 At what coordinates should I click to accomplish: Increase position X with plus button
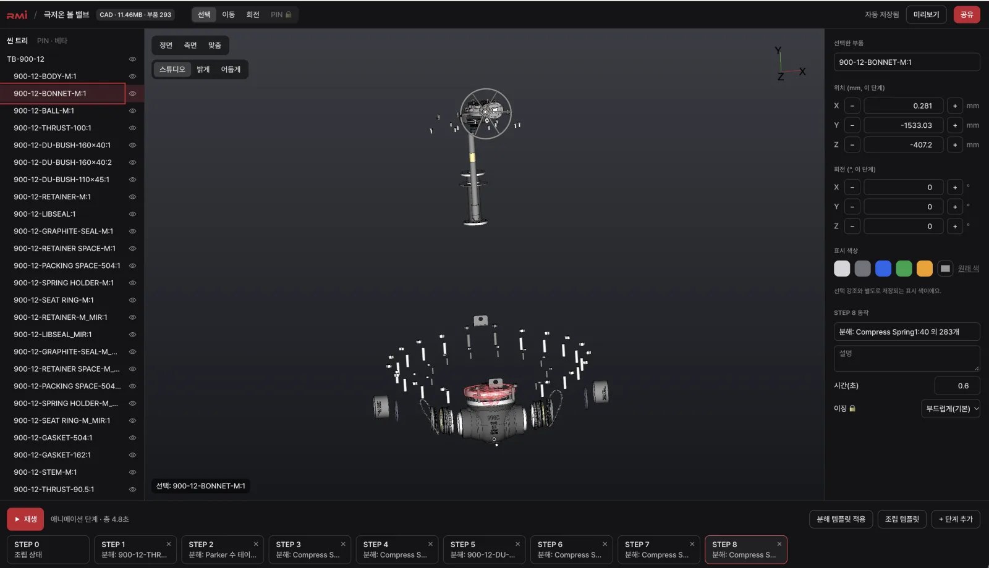[955, 106]
